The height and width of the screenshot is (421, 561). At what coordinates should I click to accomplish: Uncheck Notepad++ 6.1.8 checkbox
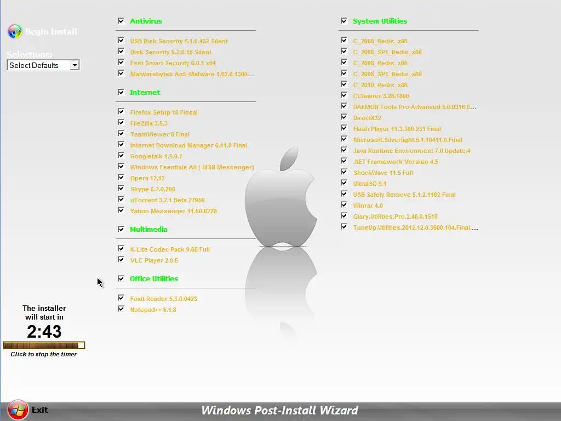pos(121,309)
